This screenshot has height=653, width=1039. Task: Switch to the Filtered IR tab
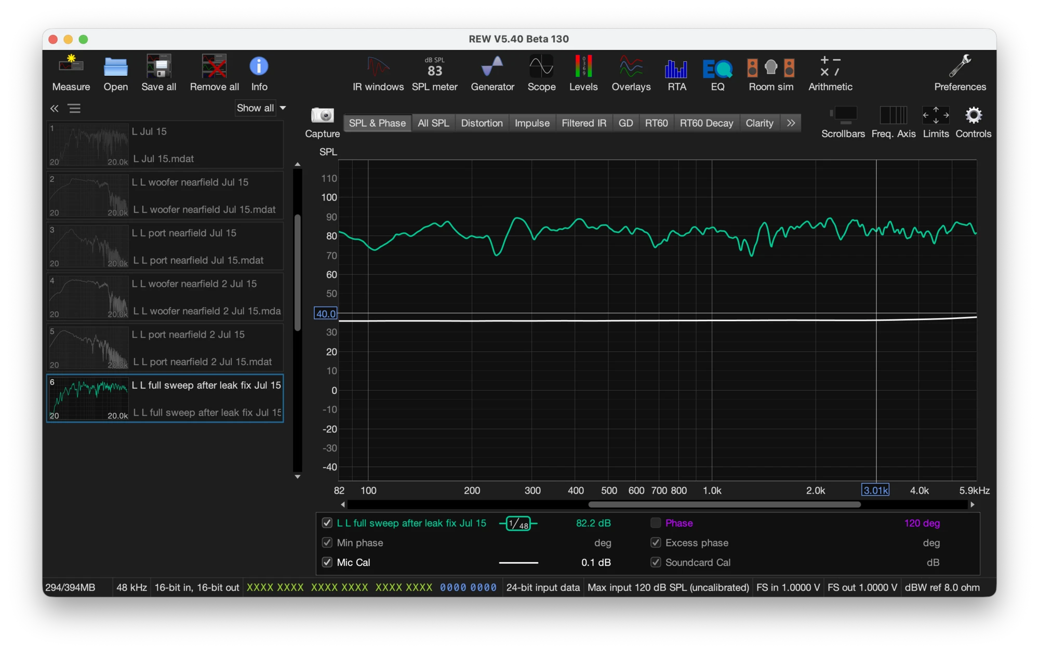click(x=584, y=123)
